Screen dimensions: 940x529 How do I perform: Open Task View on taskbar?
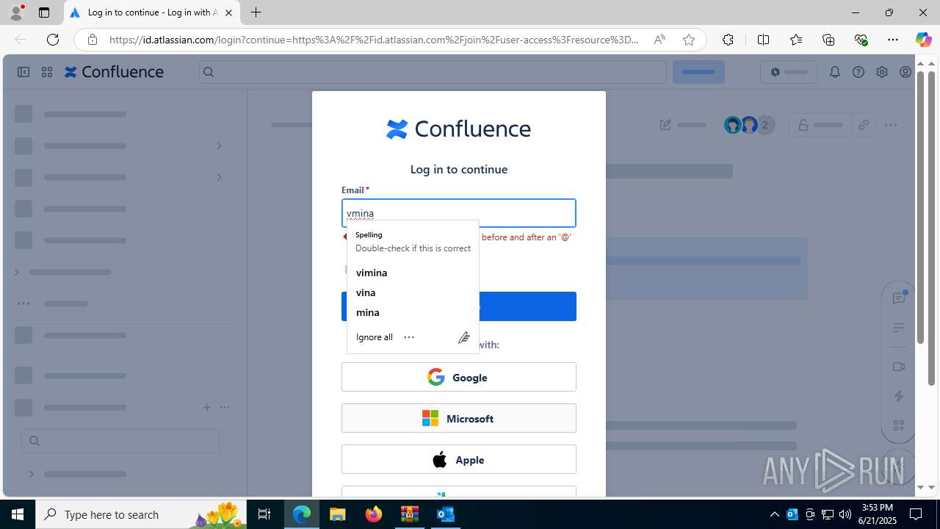pos(264,514)
